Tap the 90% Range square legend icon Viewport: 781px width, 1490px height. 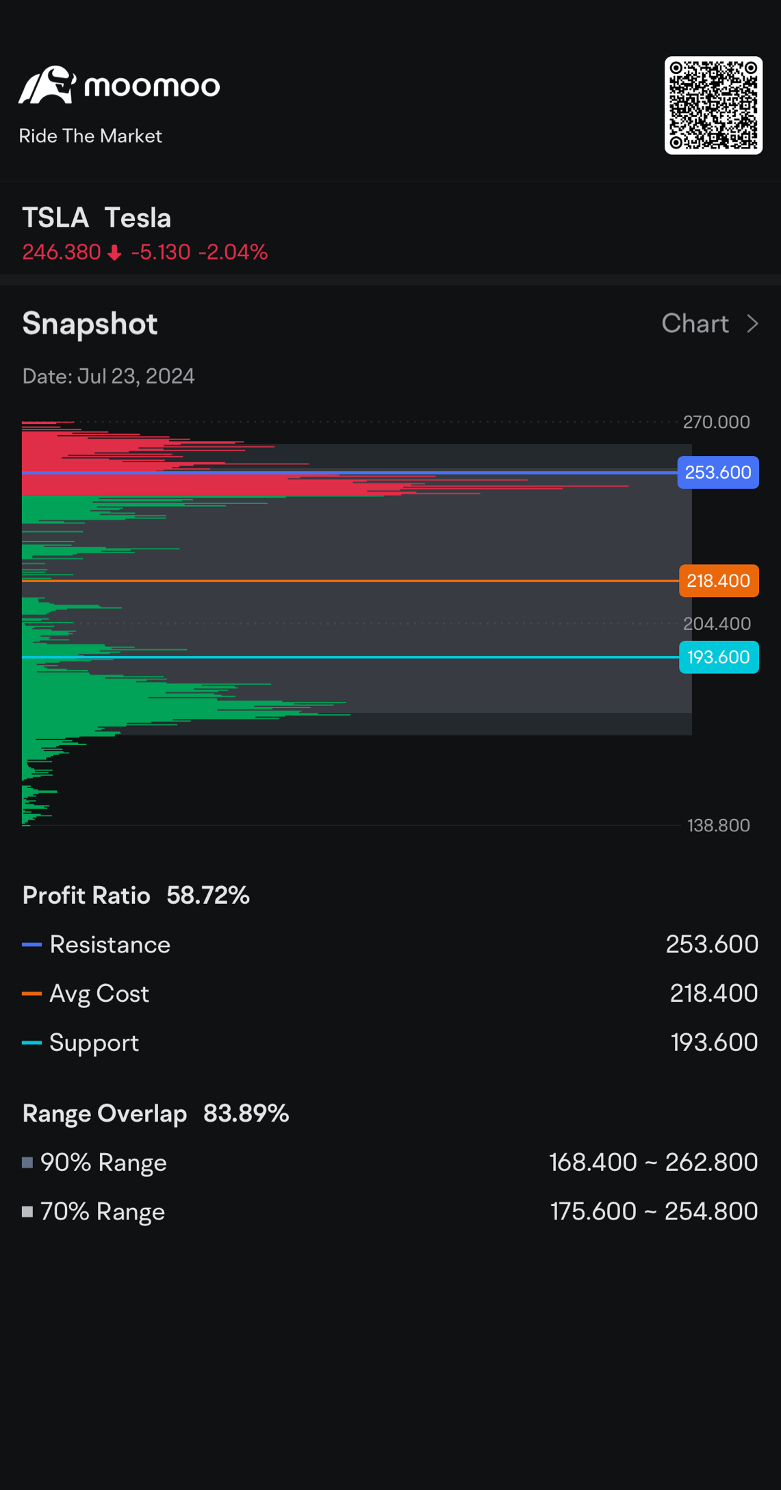[27, 1163]
